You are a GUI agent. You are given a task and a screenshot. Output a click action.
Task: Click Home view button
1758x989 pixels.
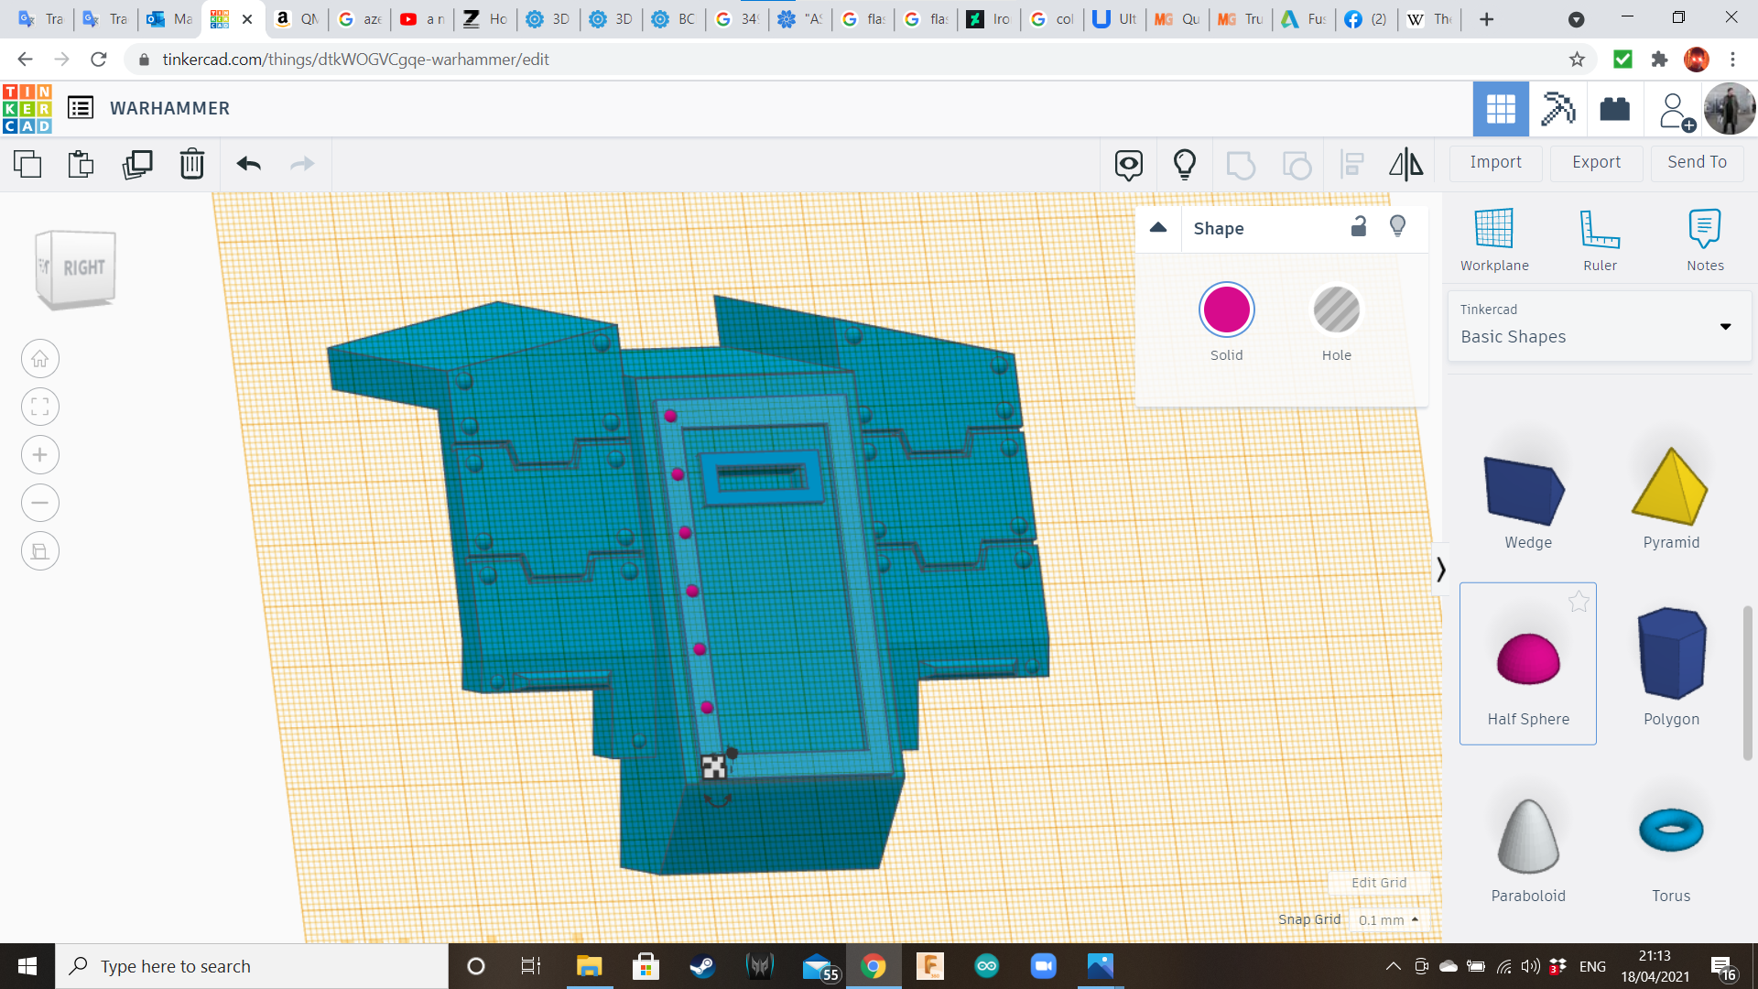point(40,359)
